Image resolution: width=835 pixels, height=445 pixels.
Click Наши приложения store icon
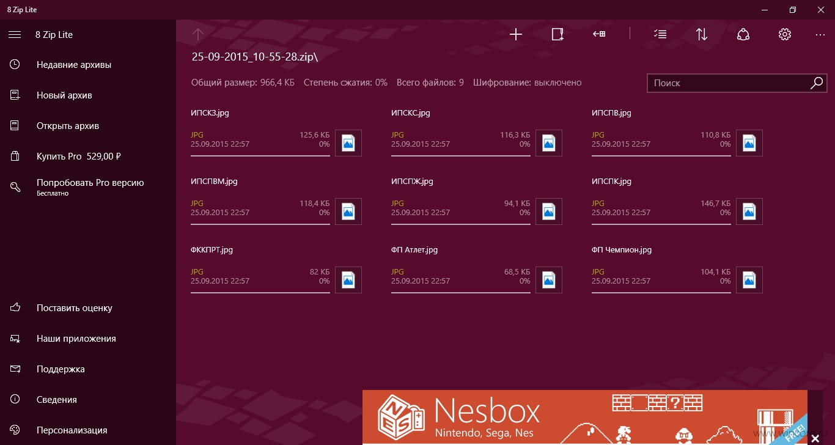click(x=15, y=339)
